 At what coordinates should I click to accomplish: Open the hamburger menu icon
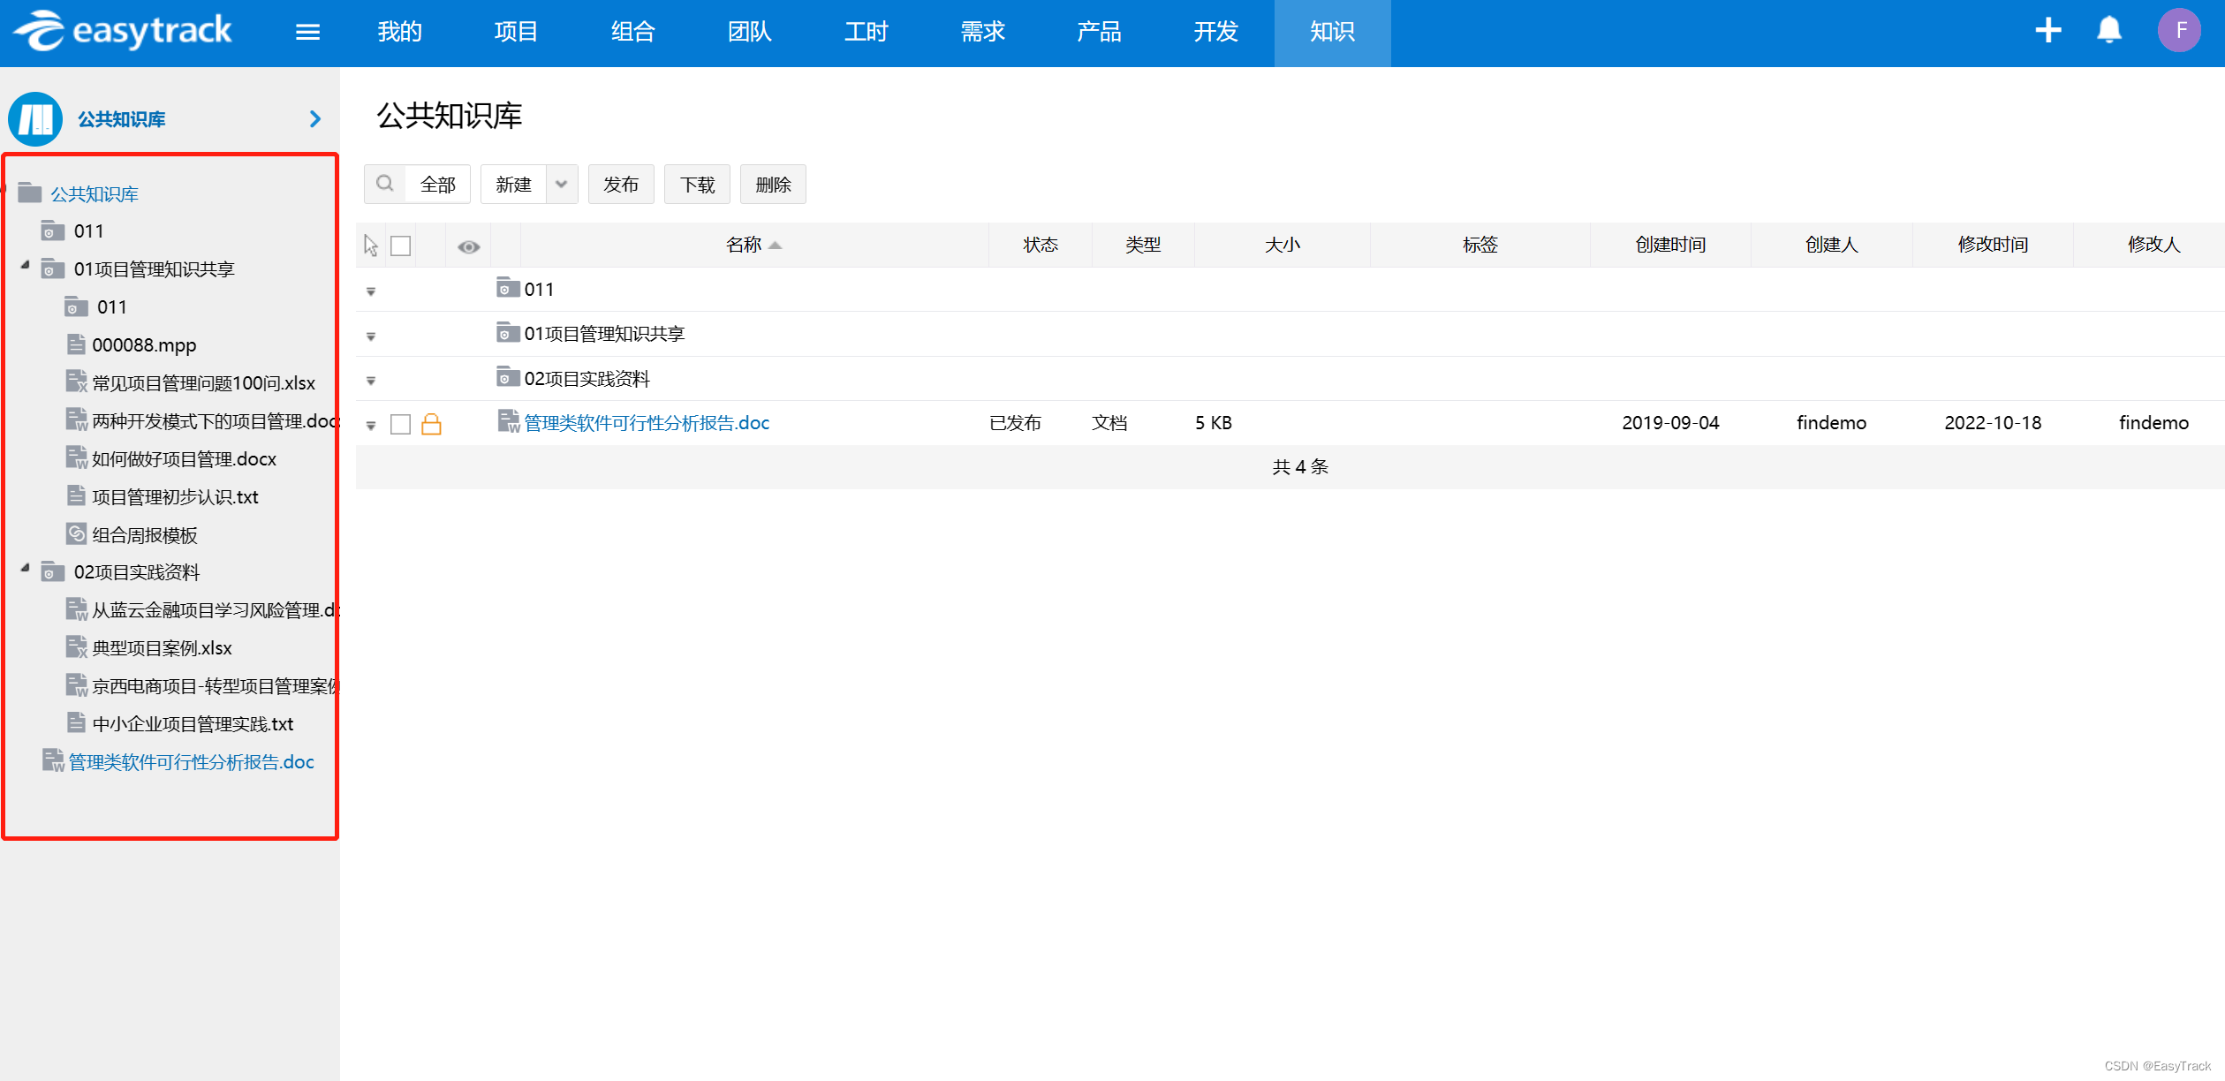(x=307, y=32)
